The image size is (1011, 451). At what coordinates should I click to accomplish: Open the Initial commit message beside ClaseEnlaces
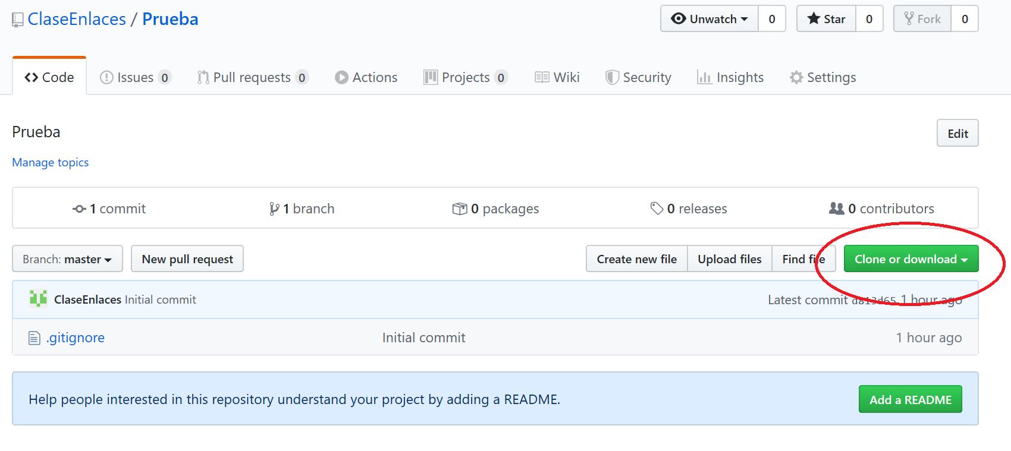[x=161, y=299]
